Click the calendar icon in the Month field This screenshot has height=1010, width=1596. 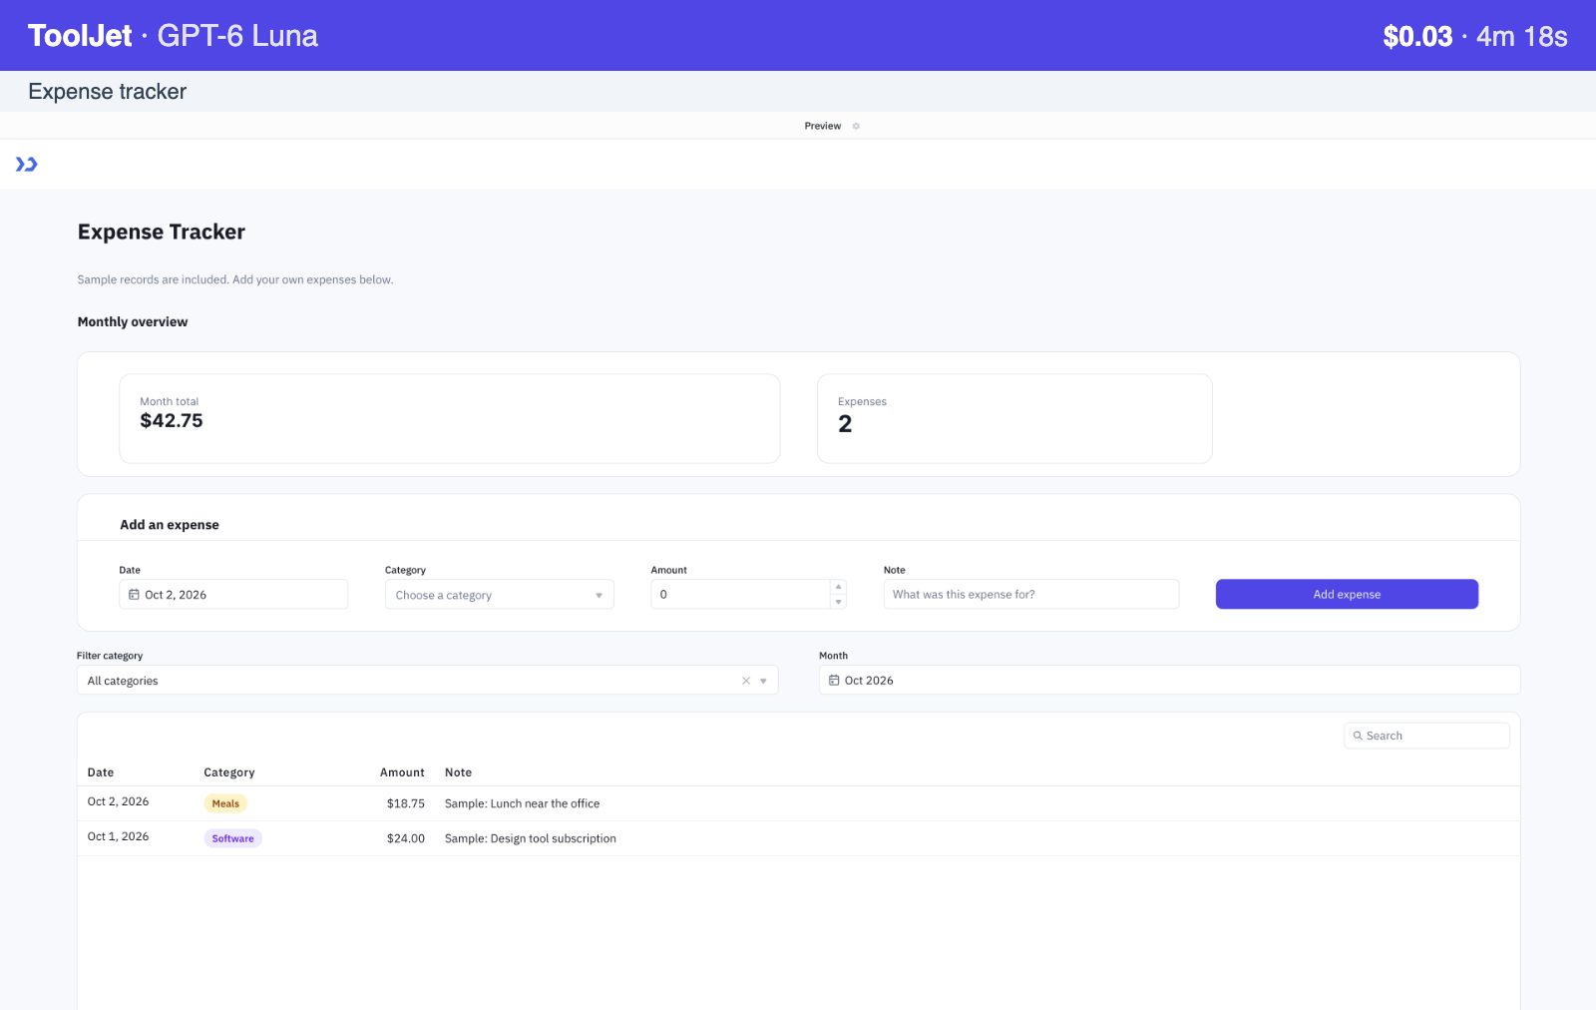(834, 681)
